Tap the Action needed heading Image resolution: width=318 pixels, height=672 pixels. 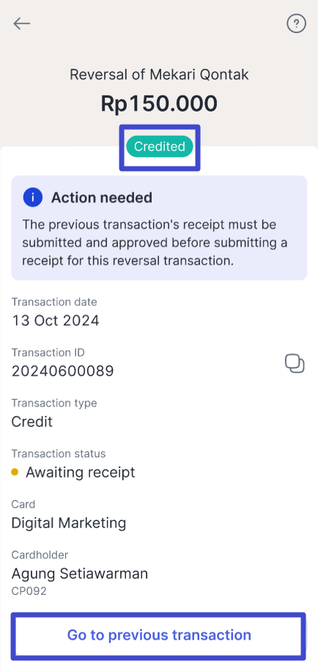pos(102,197)
